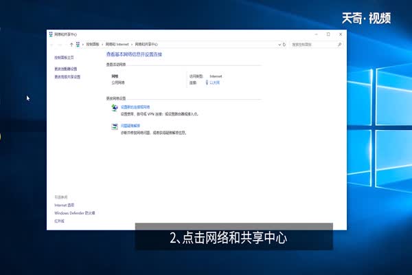Click the bold 网络 network name
Viewport: 412px width, 275px height.
tap(115, 76)
